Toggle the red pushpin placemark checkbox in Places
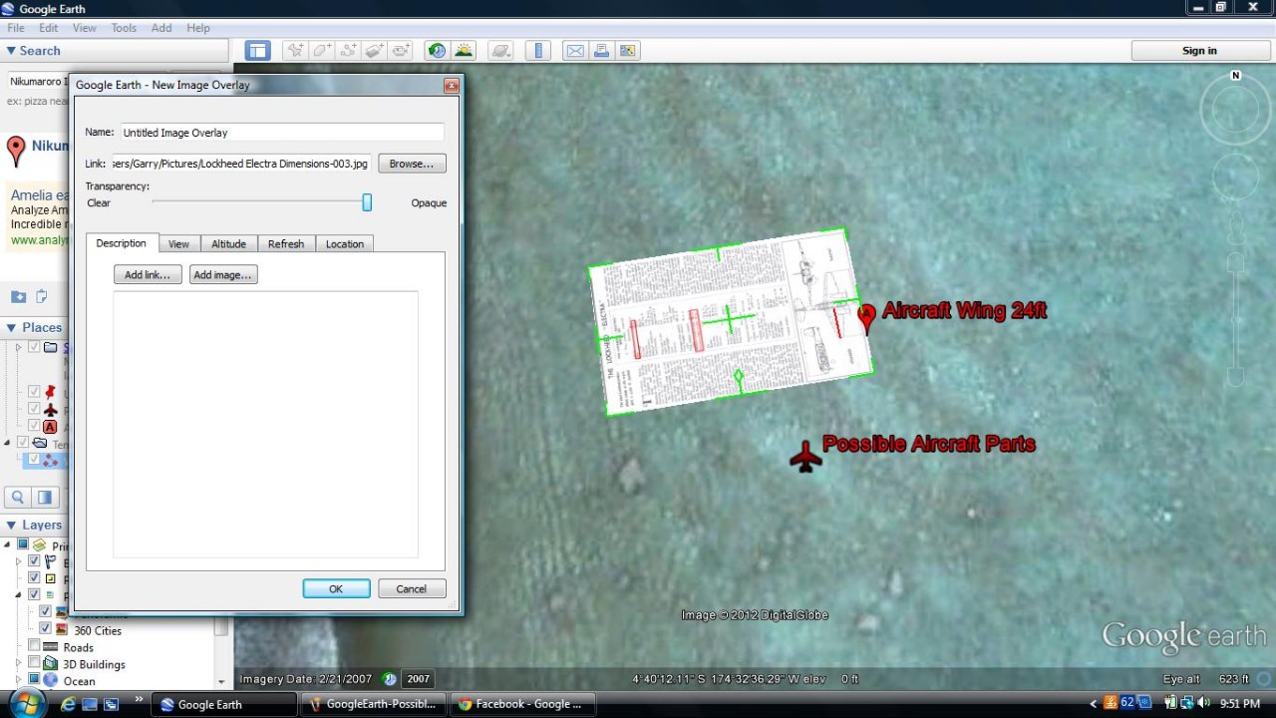1276x718 pixels. [x=34, y=392]
